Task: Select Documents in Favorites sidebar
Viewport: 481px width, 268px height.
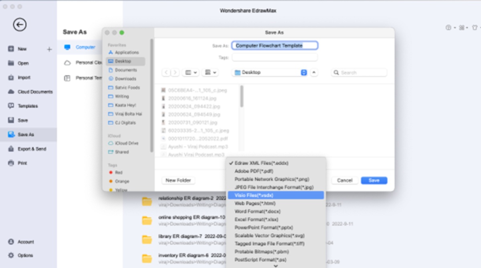Action: click(123, 70)
